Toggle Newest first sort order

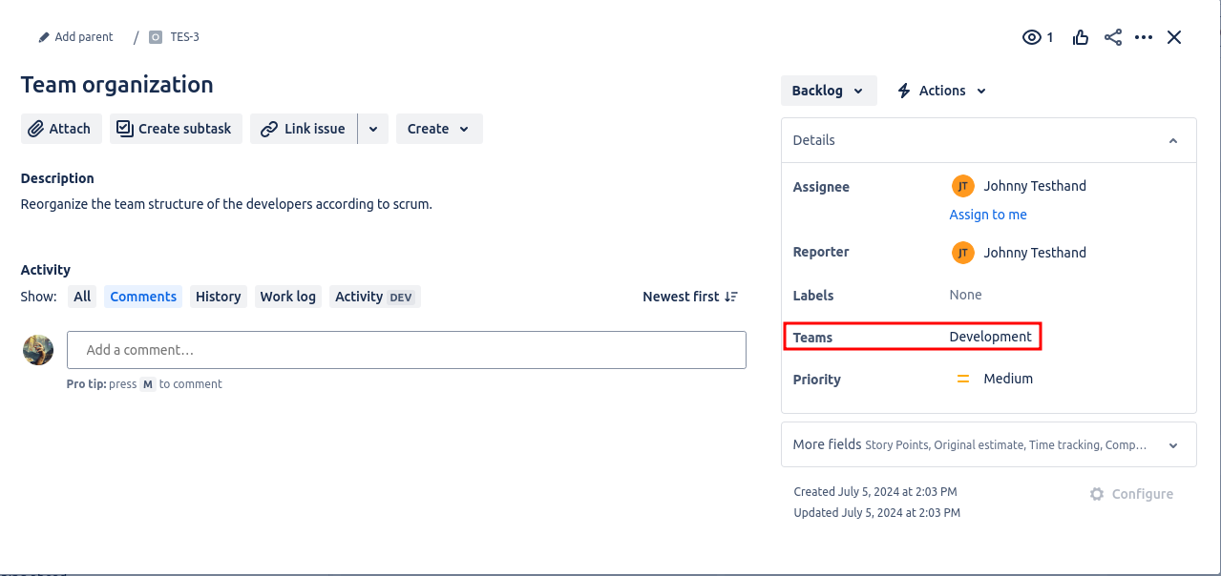[x=690, y=297]
